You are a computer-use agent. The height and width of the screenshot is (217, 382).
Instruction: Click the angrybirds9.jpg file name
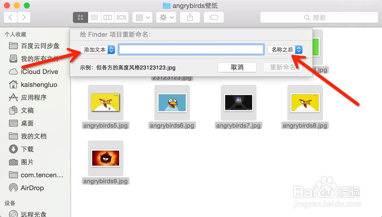click(105, 181)
